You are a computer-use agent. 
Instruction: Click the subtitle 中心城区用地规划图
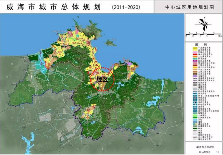click(190, 7)
